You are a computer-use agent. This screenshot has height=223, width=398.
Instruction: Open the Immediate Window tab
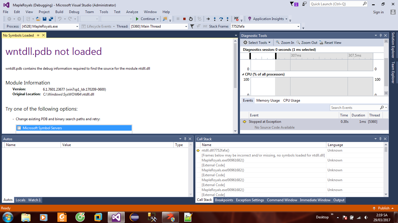[x=315, y=200]
